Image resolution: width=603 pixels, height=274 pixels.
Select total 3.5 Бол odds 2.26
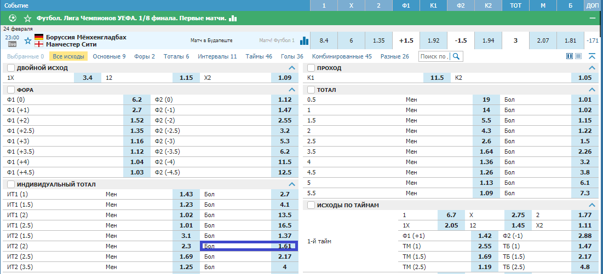pos(585,151)
